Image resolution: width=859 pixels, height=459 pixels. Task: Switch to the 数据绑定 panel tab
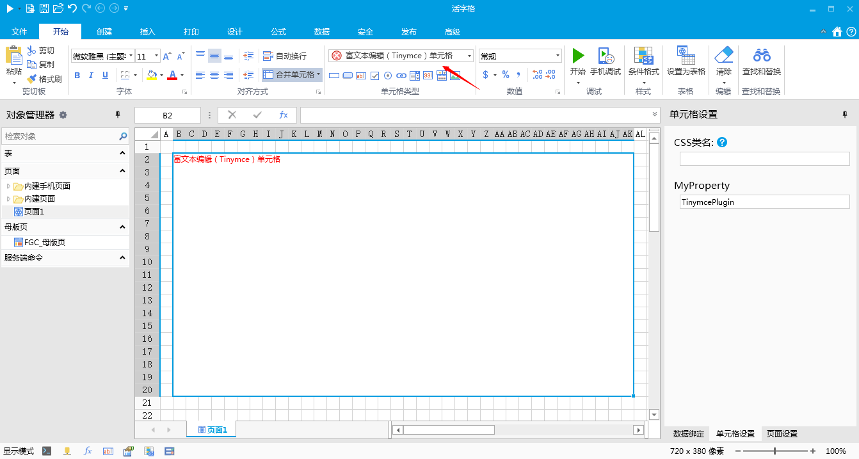689,434
